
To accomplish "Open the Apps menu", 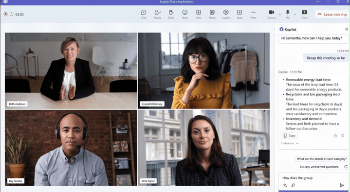I will (239, 14).
